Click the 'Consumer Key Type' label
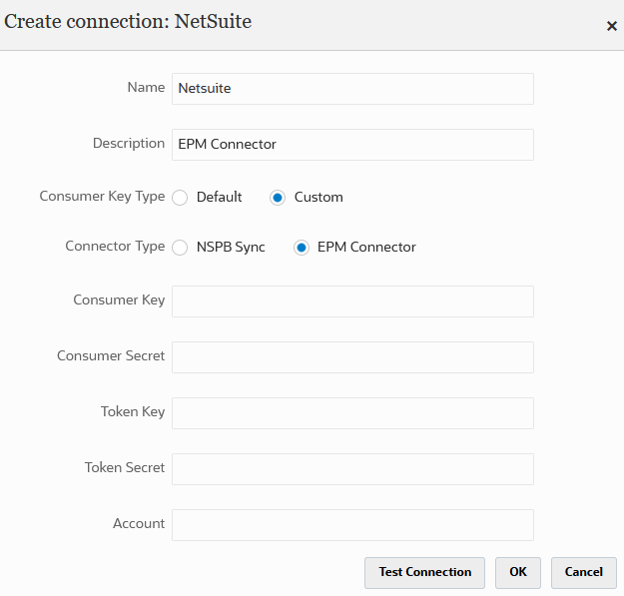 point(102,197)
